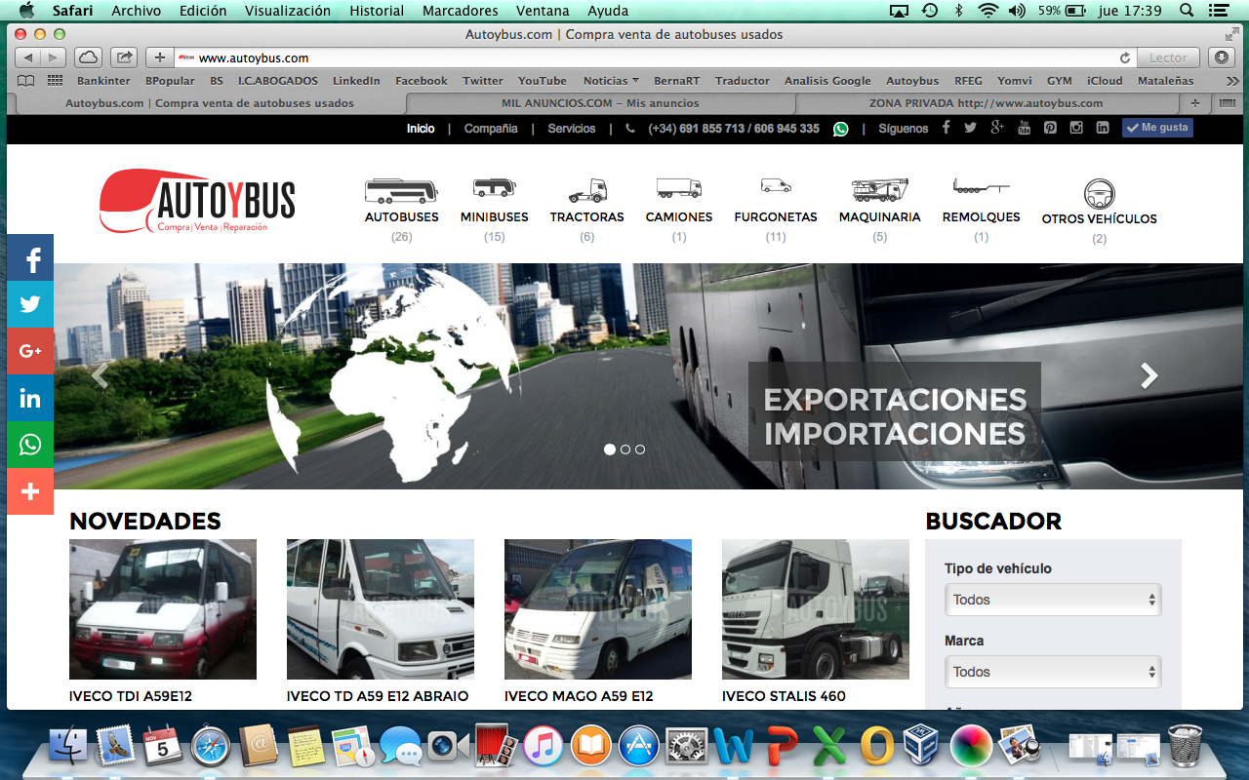This screenshot has width=1249, height=780.
Task: Open the Maquinaria crane category icon
Action: 879,190
